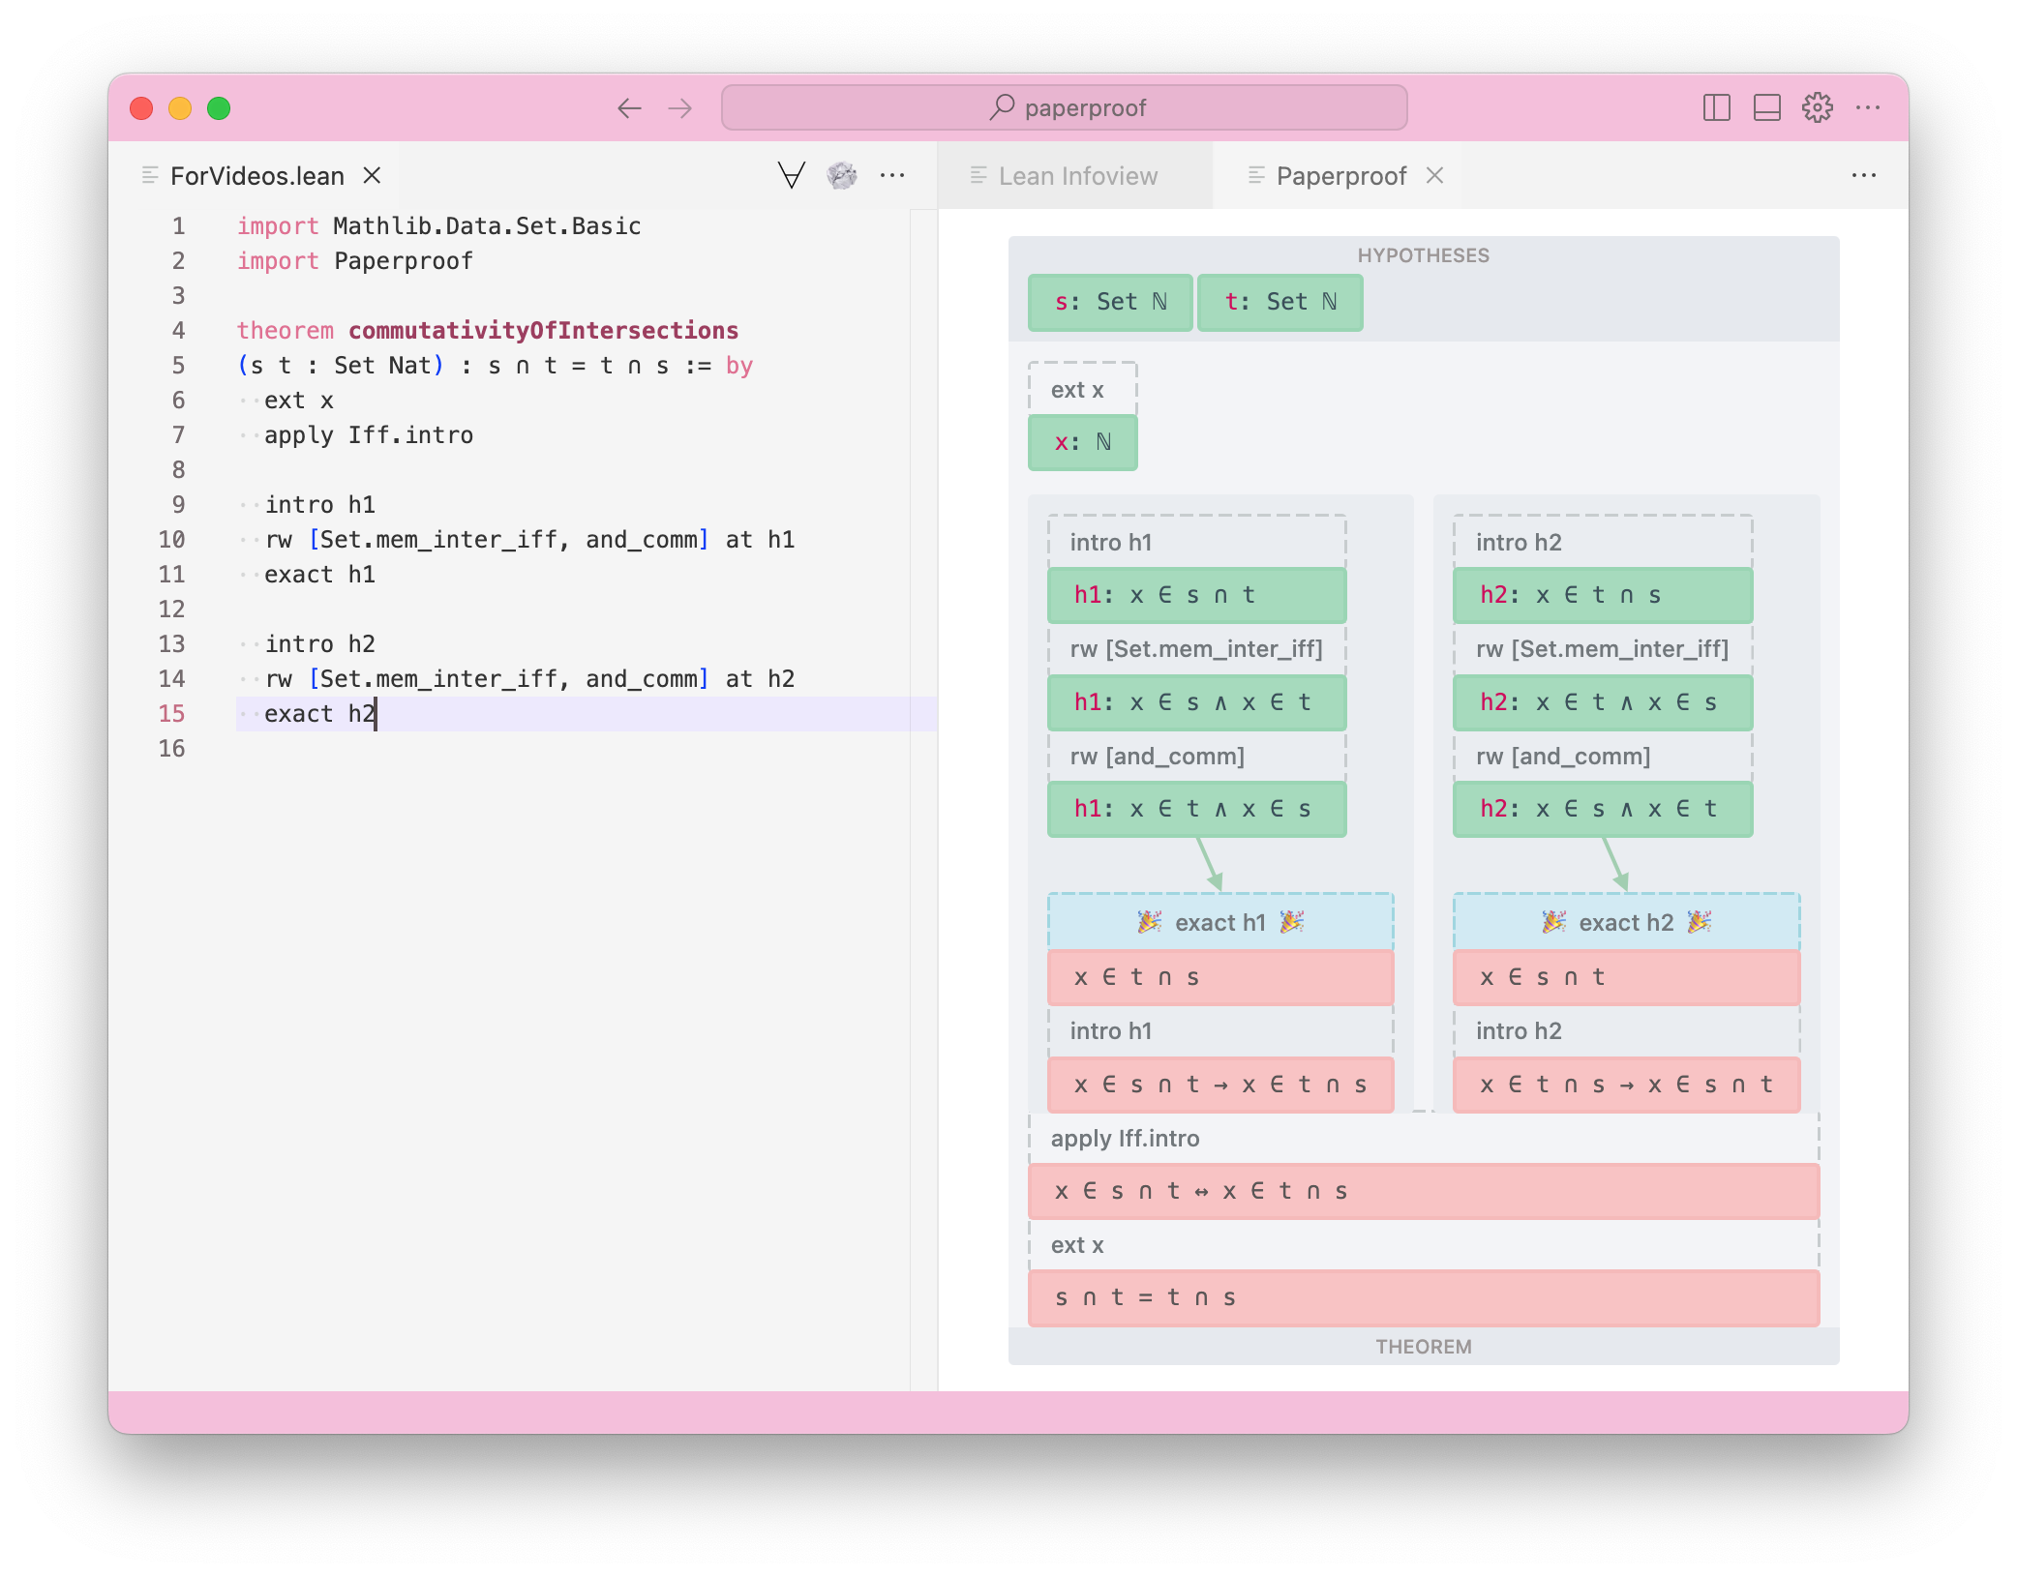
Task: Click the Lean forall symbol icon
Action: coord(791,175)
